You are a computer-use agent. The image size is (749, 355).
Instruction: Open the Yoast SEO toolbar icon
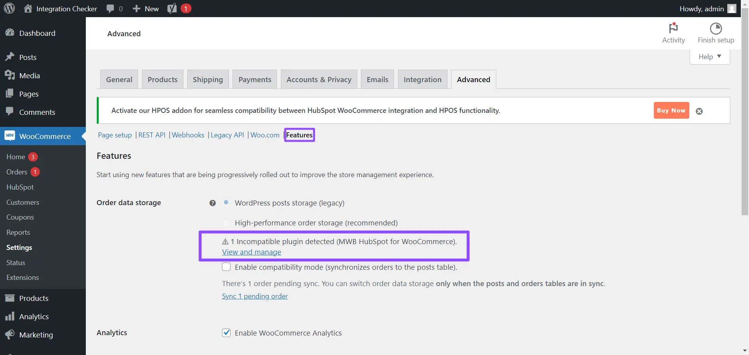[172, 9]
